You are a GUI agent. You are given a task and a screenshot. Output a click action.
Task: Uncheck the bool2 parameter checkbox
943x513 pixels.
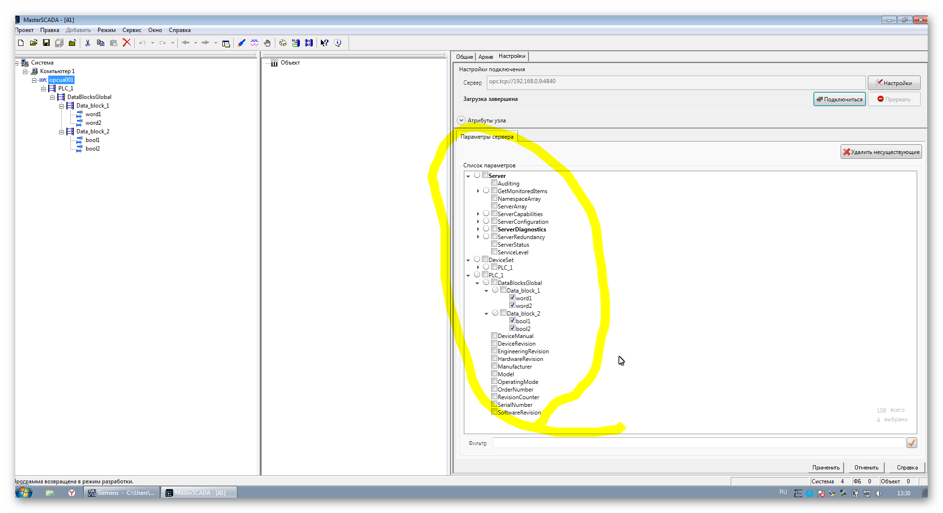coord(512,328)
